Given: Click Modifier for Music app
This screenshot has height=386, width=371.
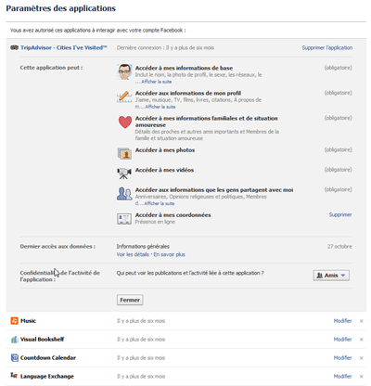Looking at the screenshot, I should pyautogui.click(x=342, y=321).
